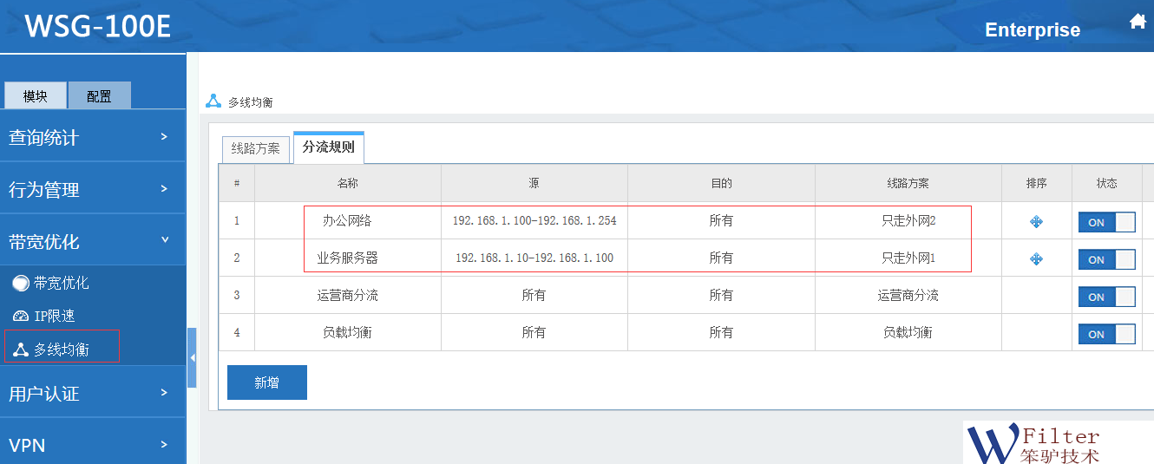The height and width of the screenshot is (464, 1154).
Task: Expand the 查询统计 sidebar menu
Action: coord(93,137)
